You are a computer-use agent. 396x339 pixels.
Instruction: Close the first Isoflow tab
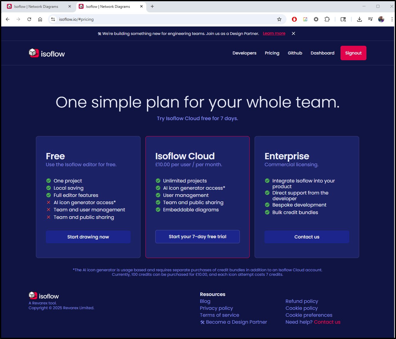(70, 6)
